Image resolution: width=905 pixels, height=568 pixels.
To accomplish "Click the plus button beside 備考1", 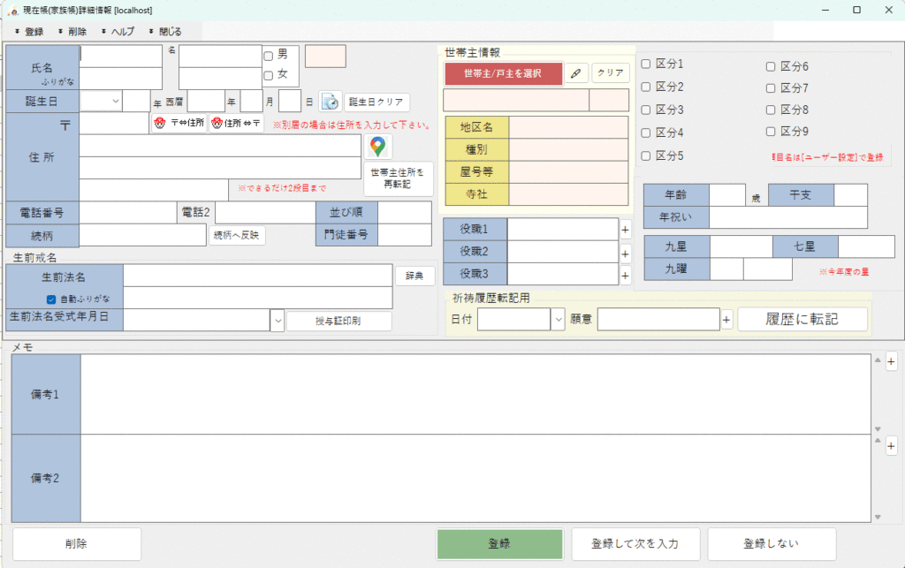I will 891,360.
